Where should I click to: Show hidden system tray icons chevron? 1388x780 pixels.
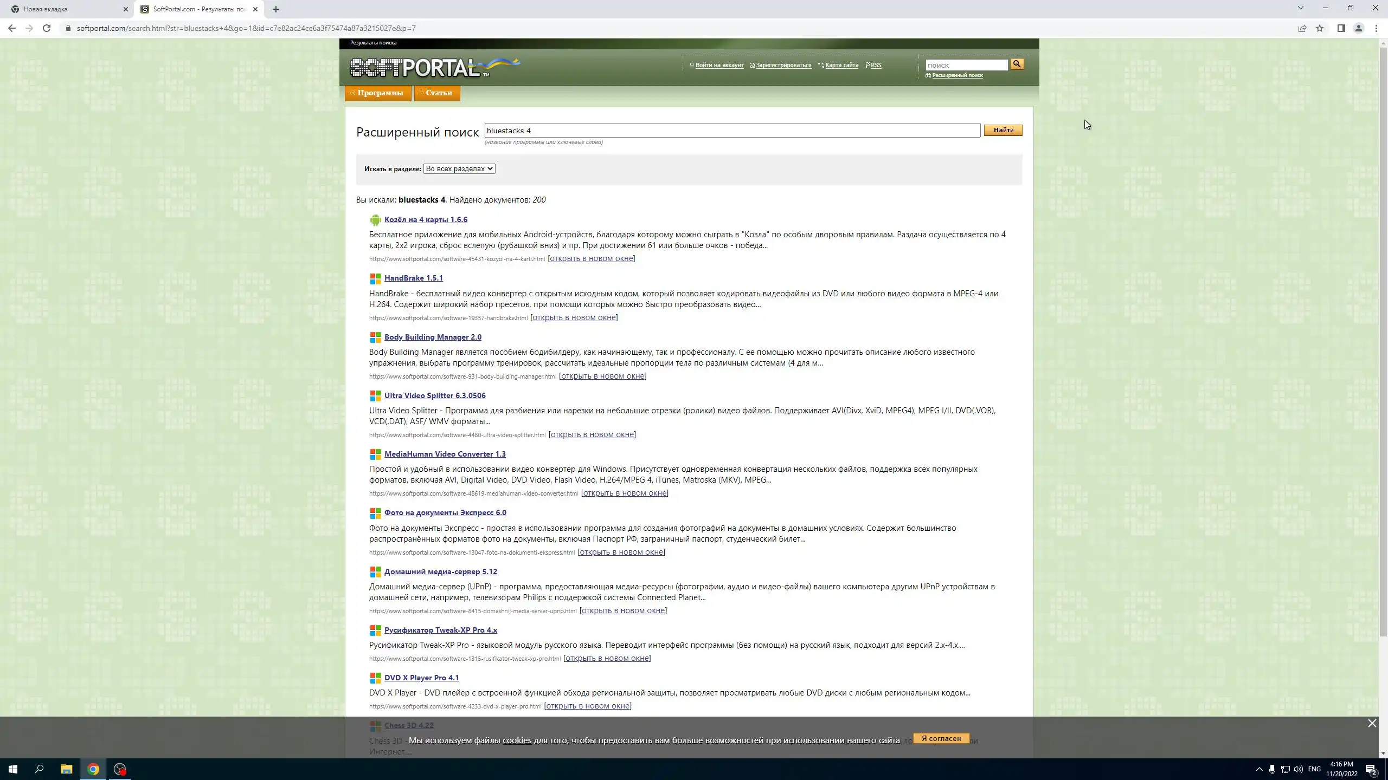tap(1259, 769)
